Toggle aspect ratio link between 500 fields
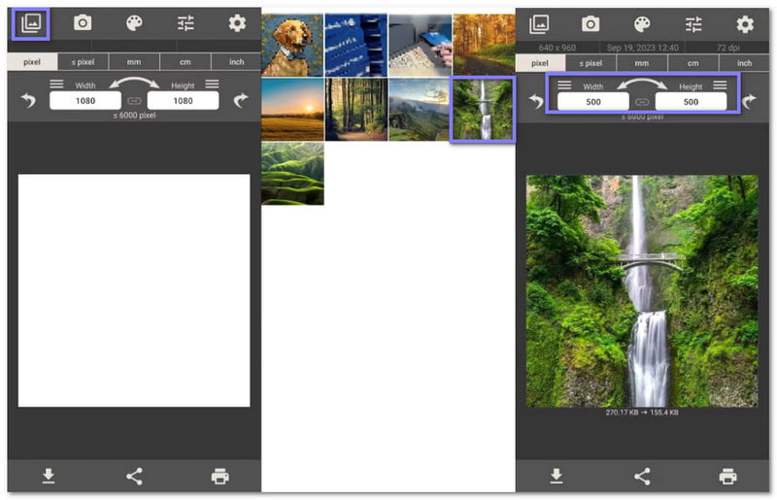 coord(642,102)
